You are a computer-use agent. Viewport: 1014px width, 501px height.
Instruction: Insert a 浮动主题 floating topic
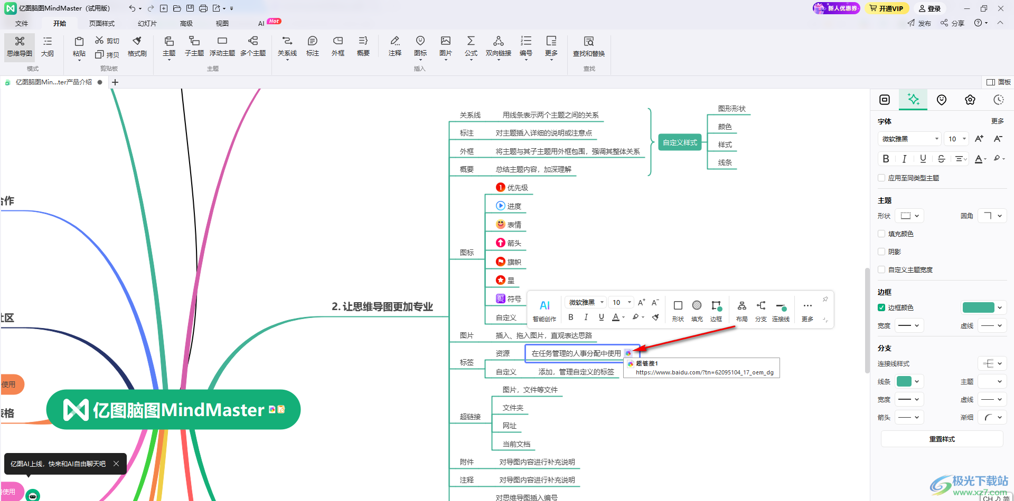click(x=222, y=47)
